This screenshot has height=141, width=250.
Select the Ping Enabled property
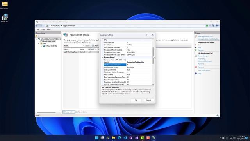(x=128, y=75)
